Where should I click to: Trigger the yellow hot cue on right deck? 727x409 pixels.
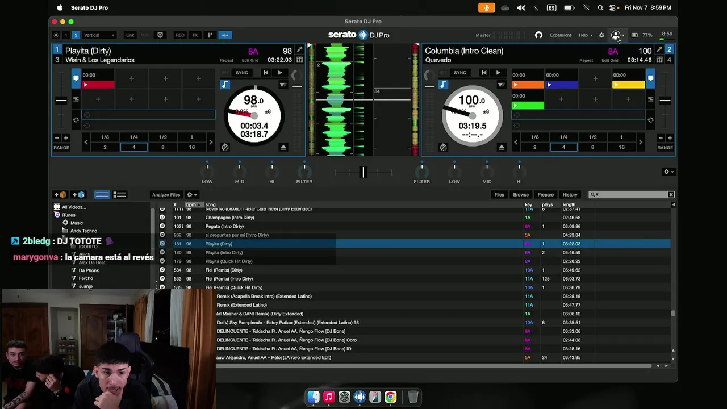click(x=628, y=85)
